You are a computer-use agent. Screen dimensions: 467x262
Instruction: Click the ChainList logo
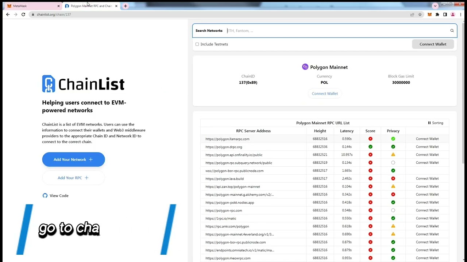click(83, 84)
